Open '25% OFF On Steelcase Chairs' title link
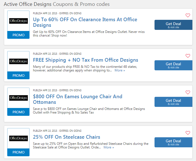This screenshot has height=161, width=196. (x=67, y=137)
